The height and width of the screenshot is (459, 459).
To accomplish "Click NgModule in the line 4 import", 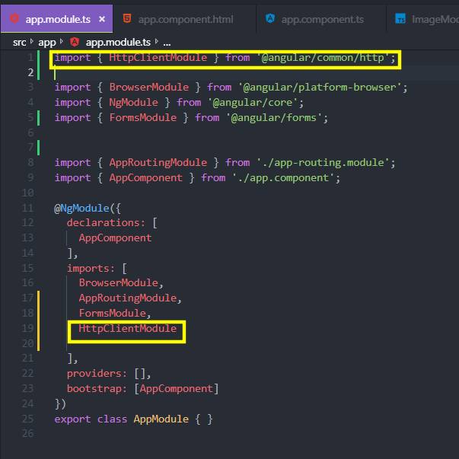I will pyautogui.click(x=133, y=103).
